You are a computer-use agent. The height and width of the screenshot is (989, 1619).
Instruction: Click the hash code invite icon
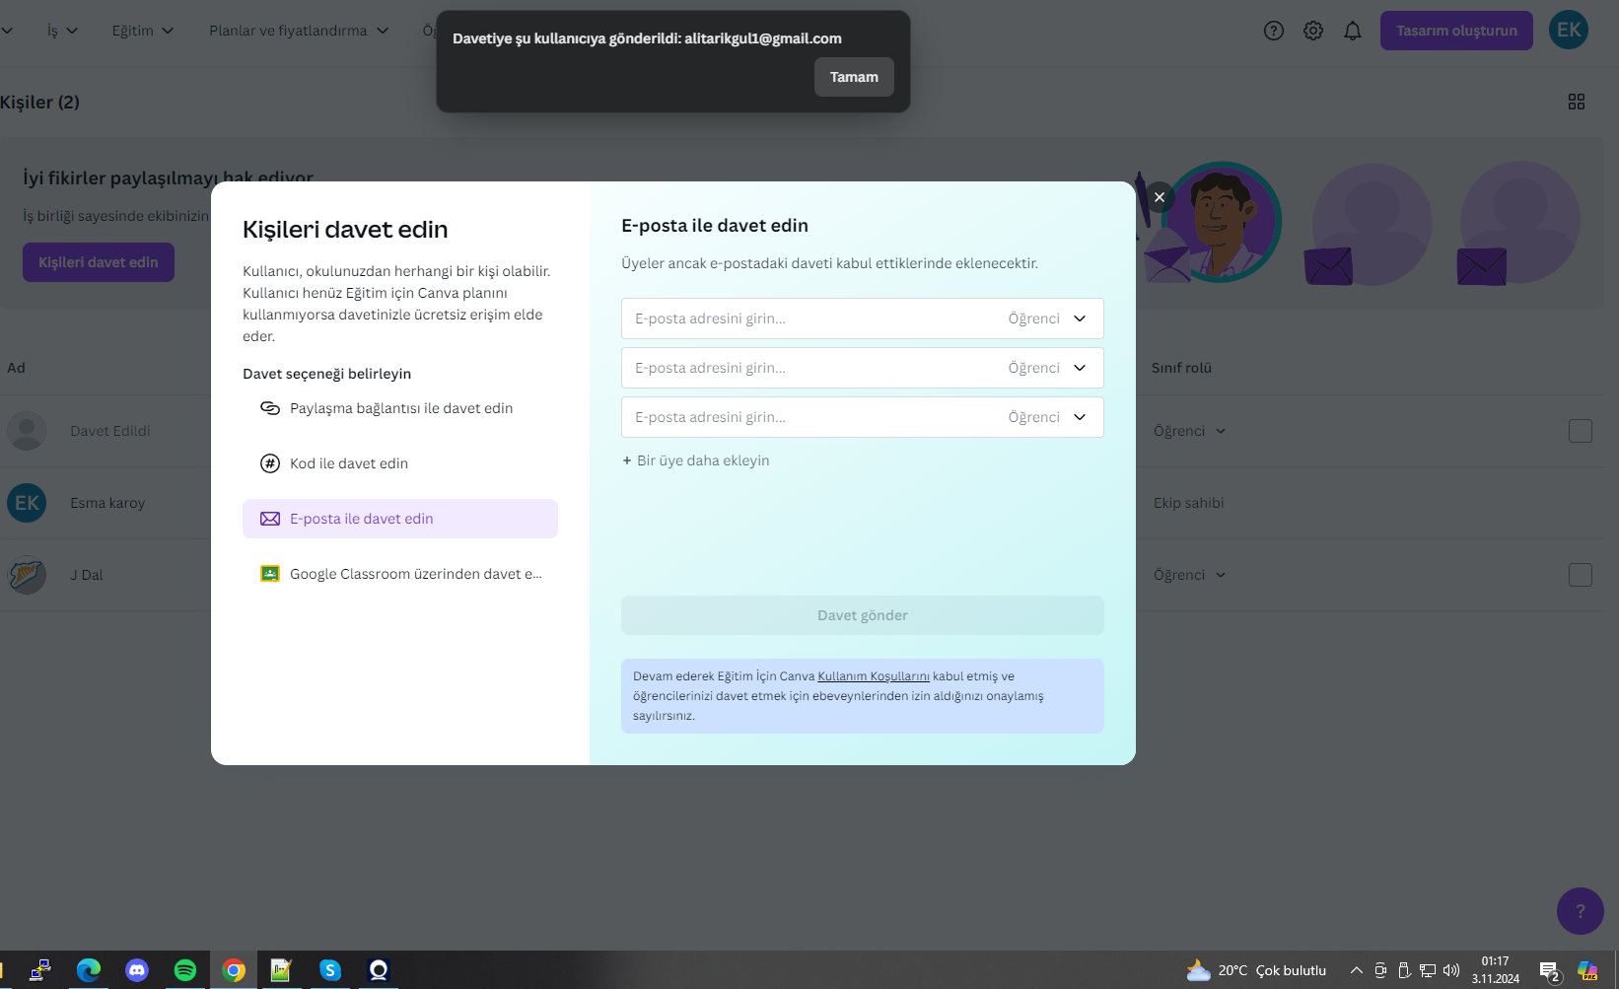(x=269, y=463)
